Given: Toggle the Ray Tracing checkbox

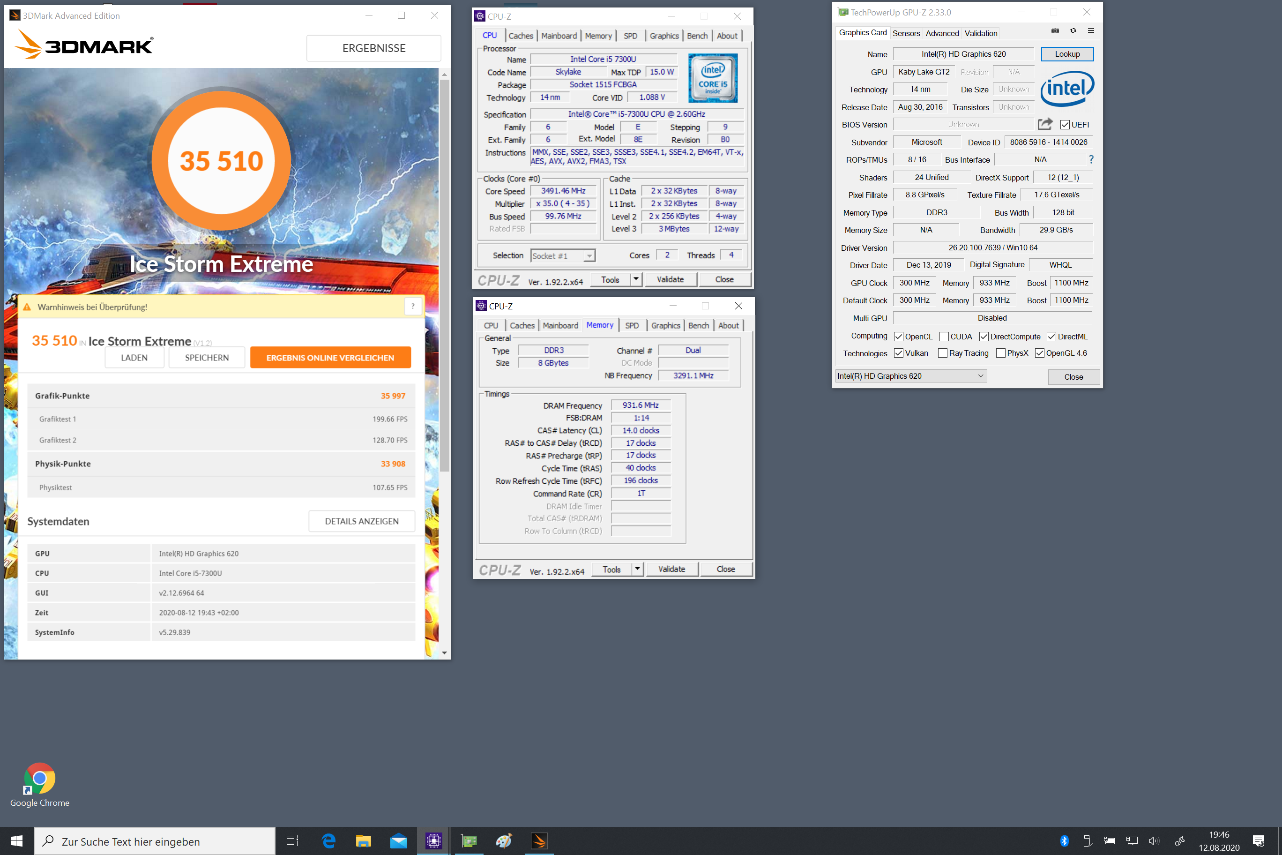Looking at the screenshot, I should click(x=942, y=353).
